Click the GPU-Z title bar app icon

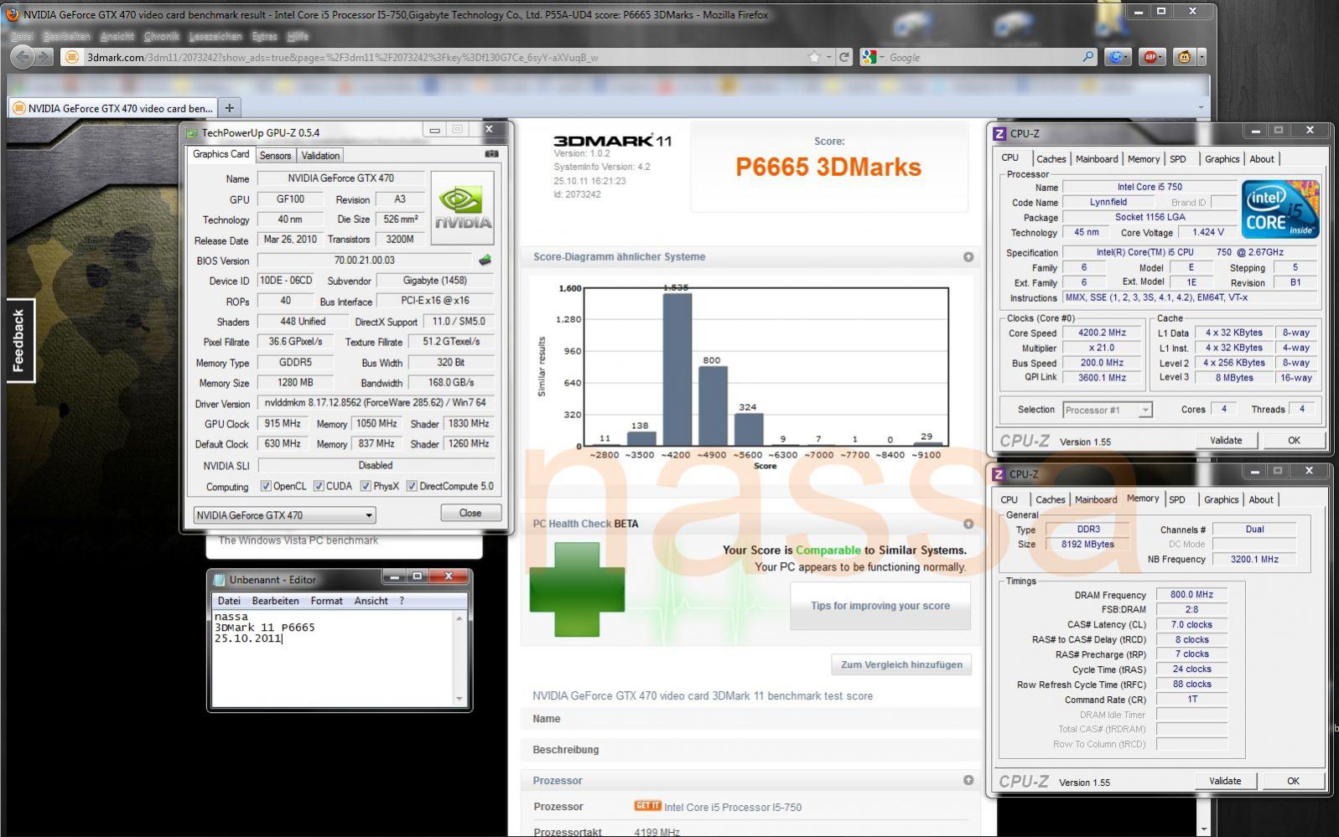click(x=191, y=132)
